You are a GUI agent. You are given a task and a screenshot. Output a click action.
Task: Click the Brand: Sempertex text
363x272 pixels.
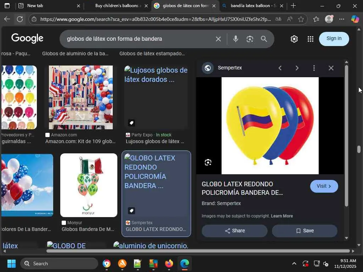(x=221, y=203)
